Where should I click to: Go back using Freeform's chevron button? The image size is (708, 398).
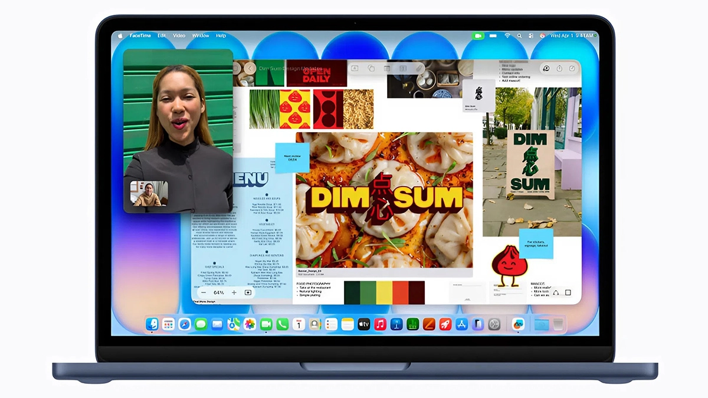click(x=250, y=69)
